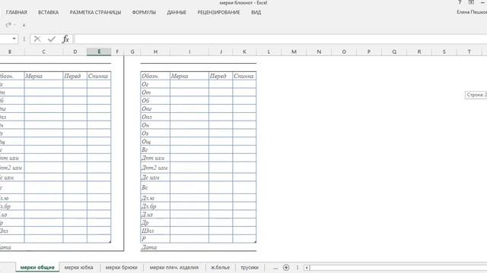Click the left table's Перед header cell
The image size is (487, 273).
coord(75,76)
